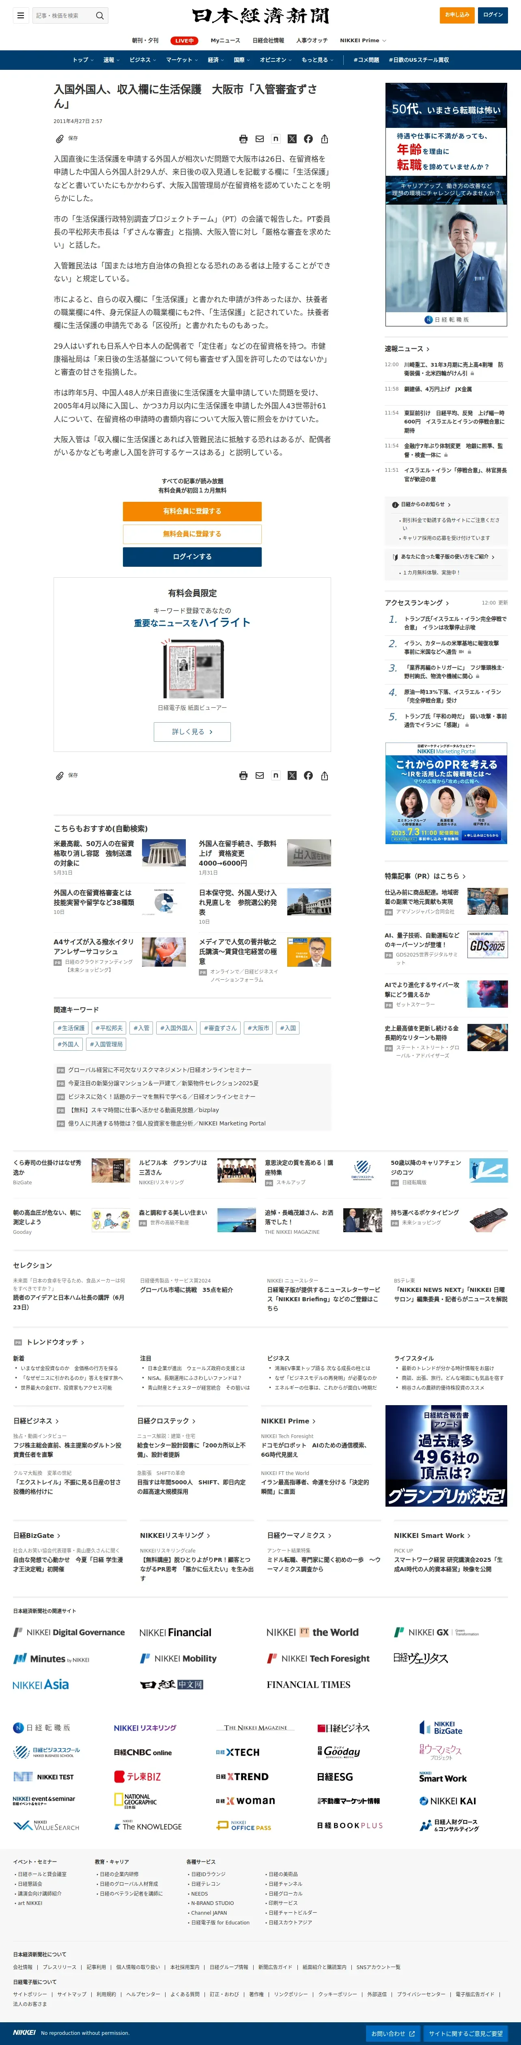Click the share-export icon below the article
This screenshot has height=2045, width=521.
pos(324,775)
